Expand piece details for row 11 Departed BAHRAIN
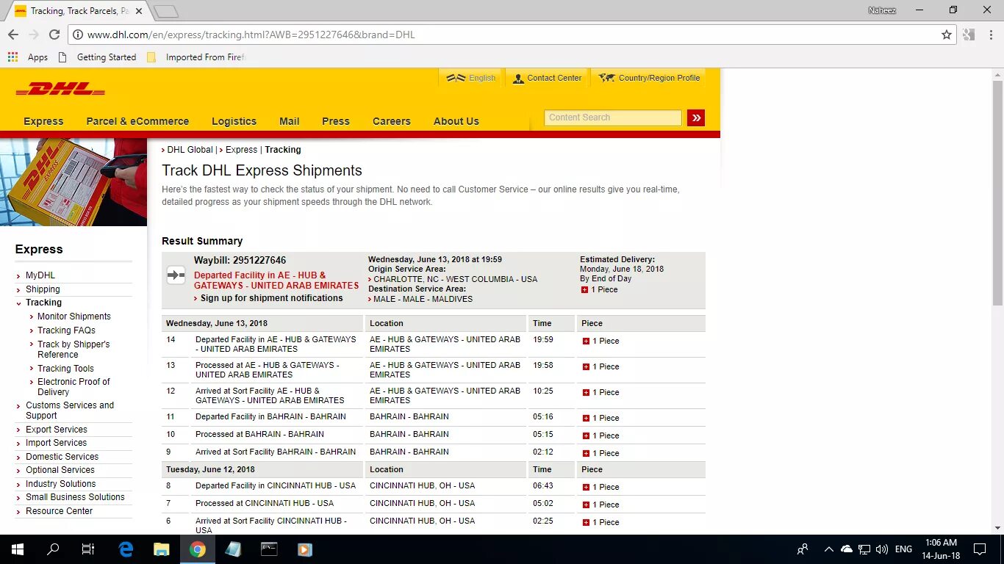 (586, 418)
